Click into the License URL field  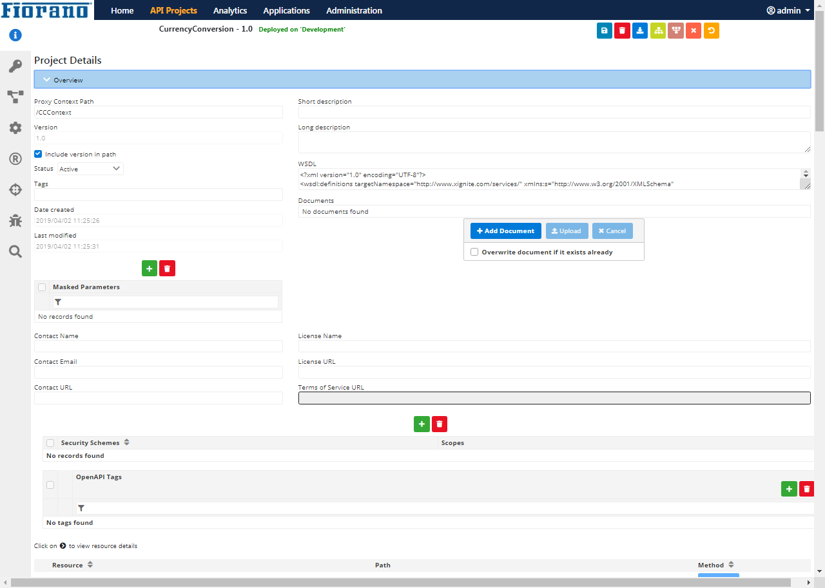554,372
